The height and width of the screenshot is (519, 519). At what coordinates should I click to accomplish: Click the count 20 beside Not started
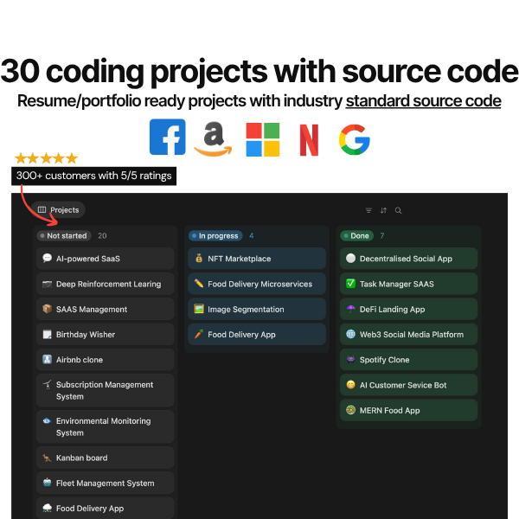[x=102, y=235]
